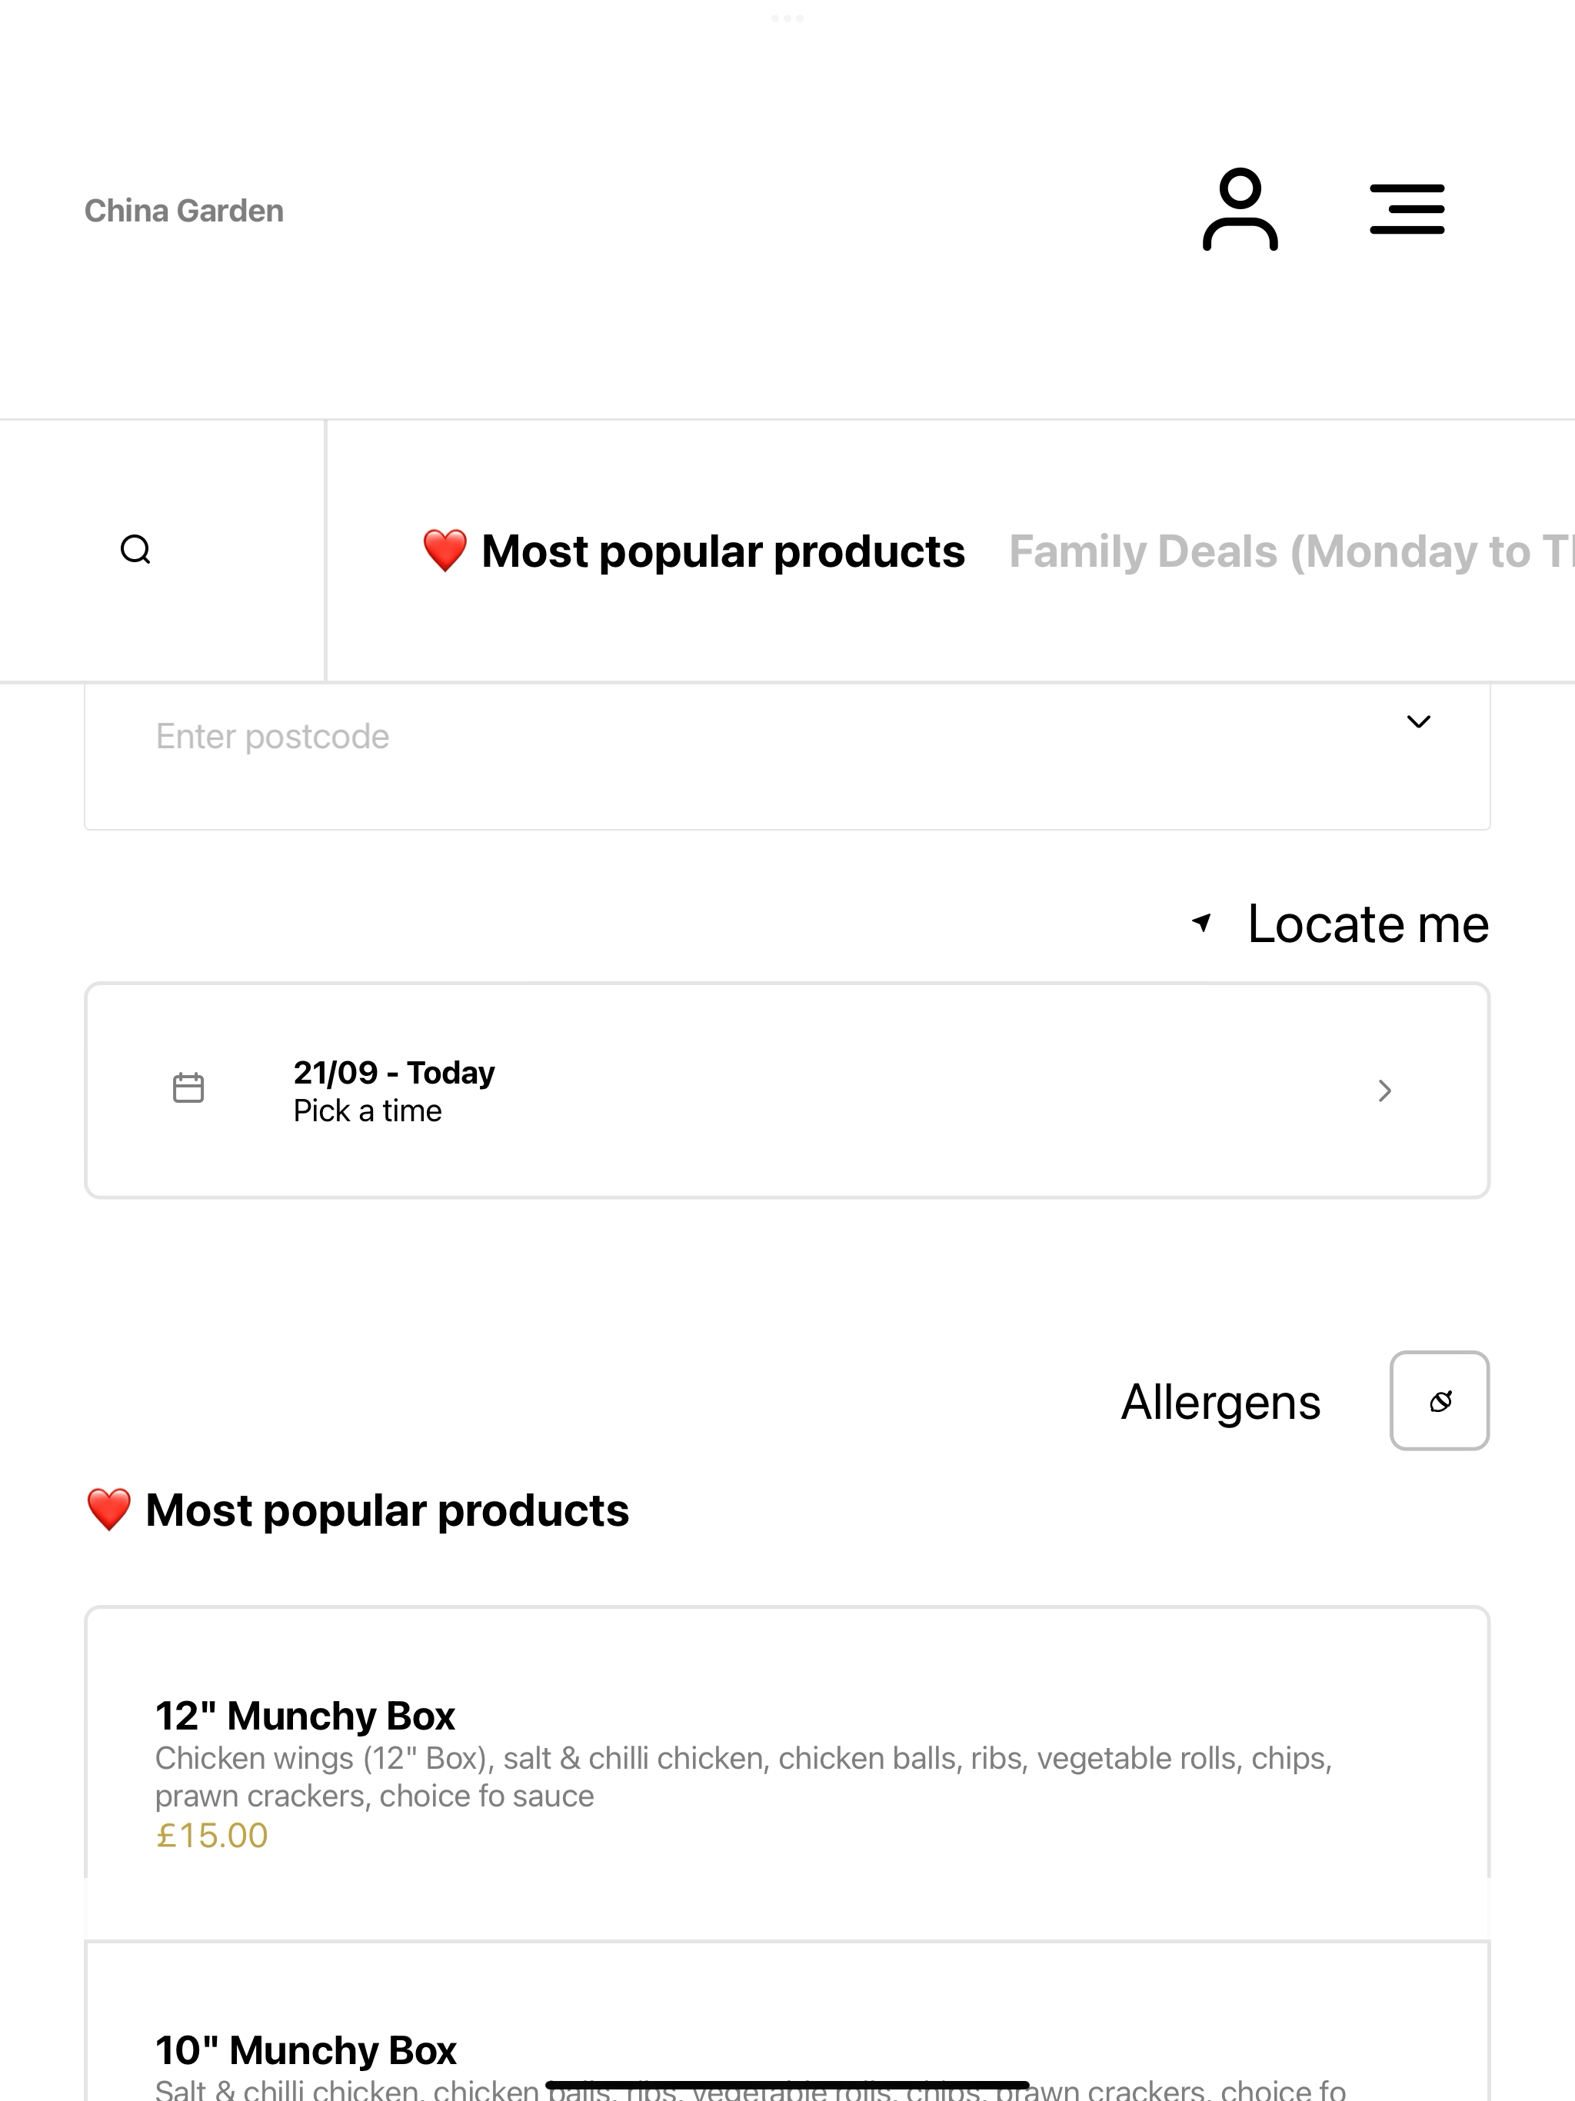The width and height of the screenshot is (1575, 2101).
Task: Open the hamburger menu
Action: point(1407,209)
